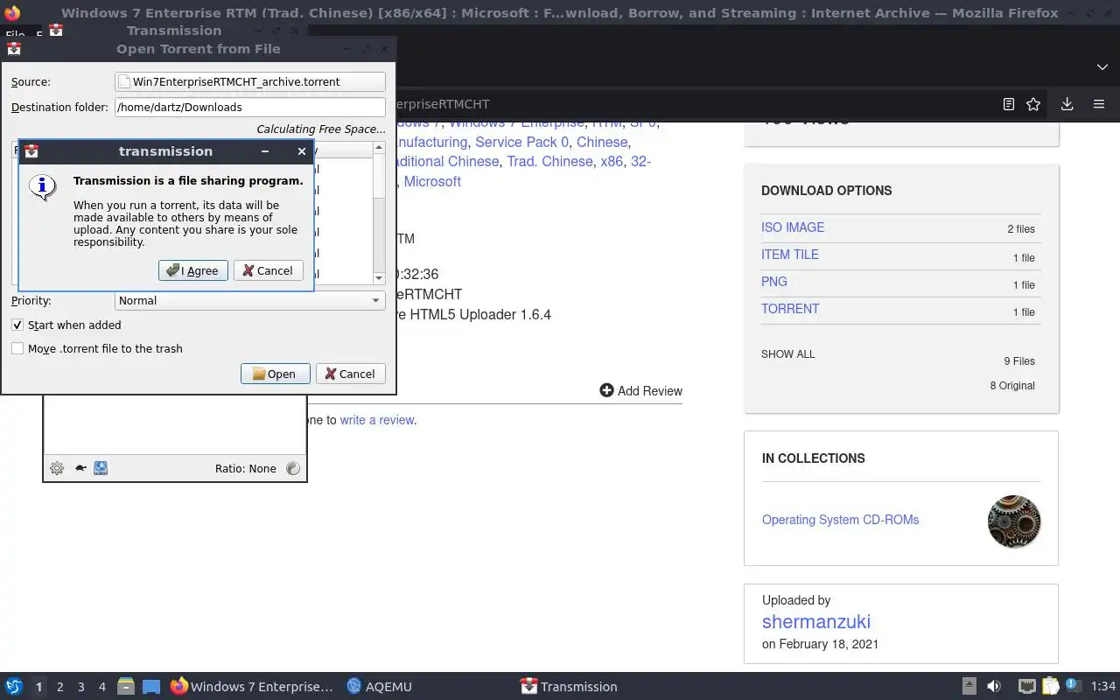The image size is (1120, 700).
Task: Open Transmission options gear icon
Action: [x=57, y=468]
